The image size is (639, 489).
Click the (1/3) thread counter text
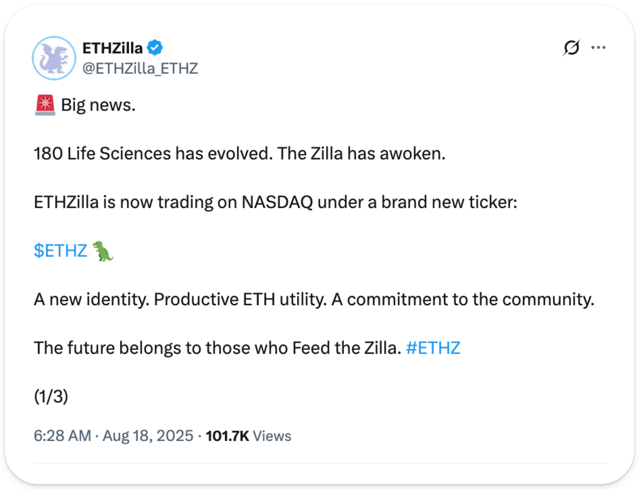pos(51,396)
